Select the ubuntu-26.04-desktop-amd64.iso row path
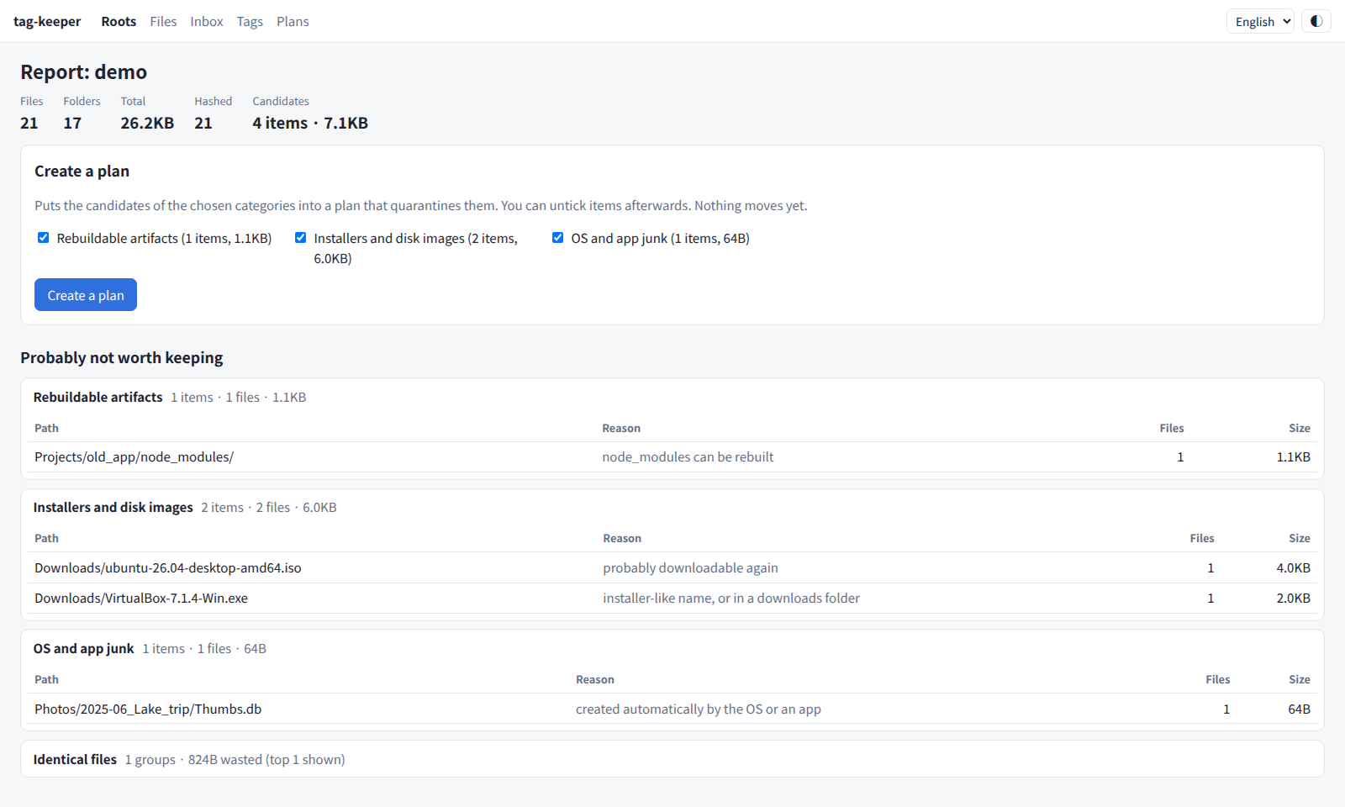 tap(168, 567)
